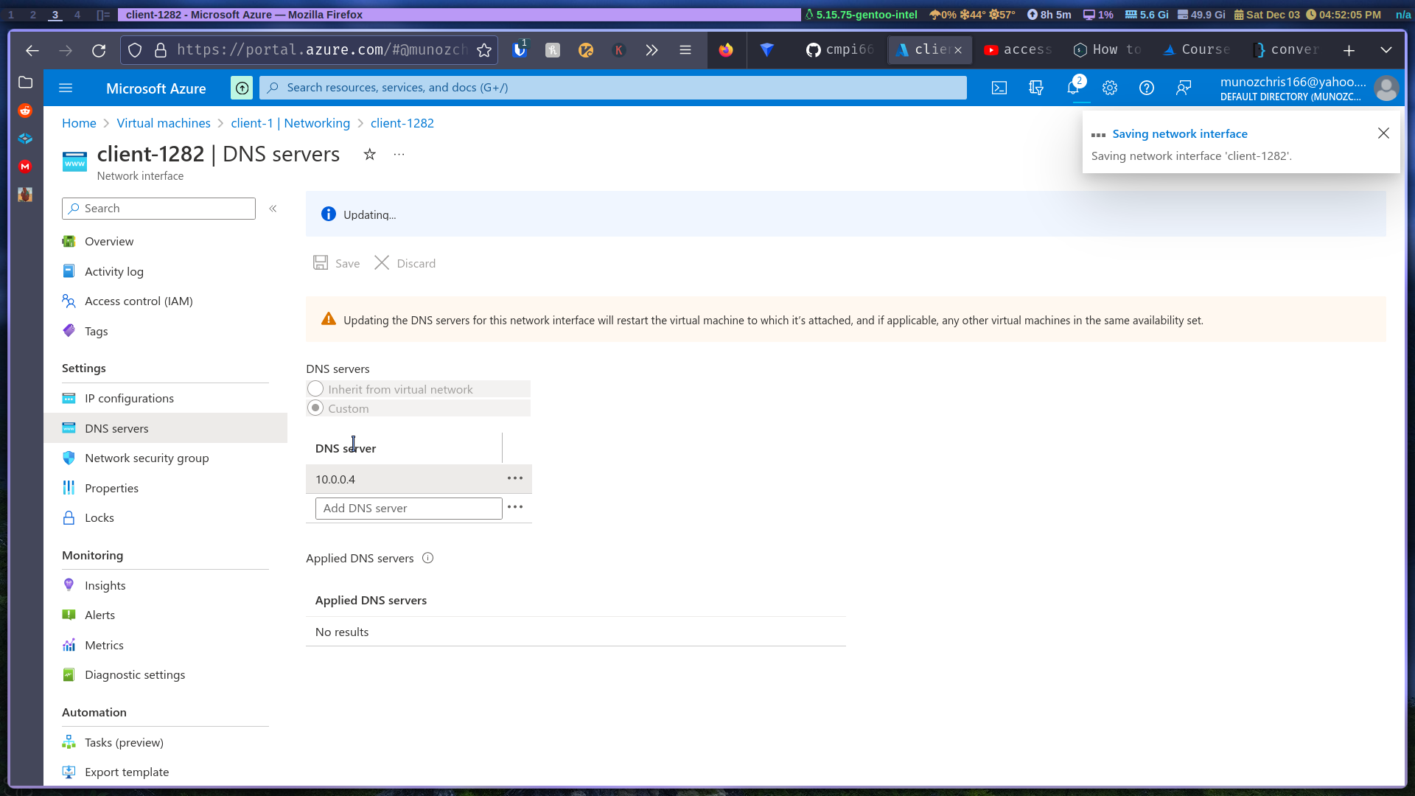Click the collapse sidebar chevron arrow
This screenshot has width=1415, height=796.
(273, 208)
